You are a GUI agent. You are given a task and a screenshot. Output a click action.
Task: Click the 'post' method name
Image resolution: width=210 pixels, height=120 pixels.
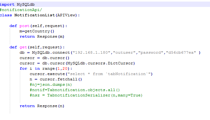click(24, 26)
